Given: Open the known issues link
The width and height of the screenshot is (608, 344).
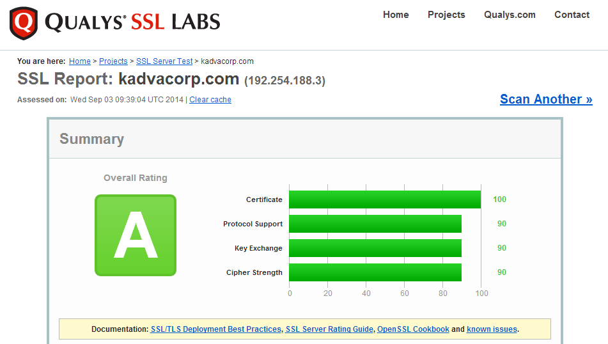Looking at the screenshot, I should tap(492, 329).
